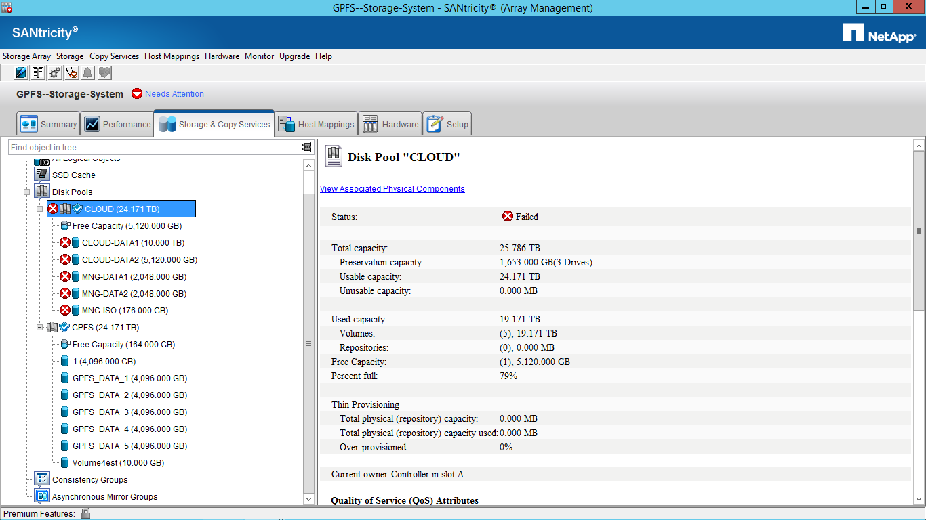Switch to the Performance tab

tap(117, 124)
